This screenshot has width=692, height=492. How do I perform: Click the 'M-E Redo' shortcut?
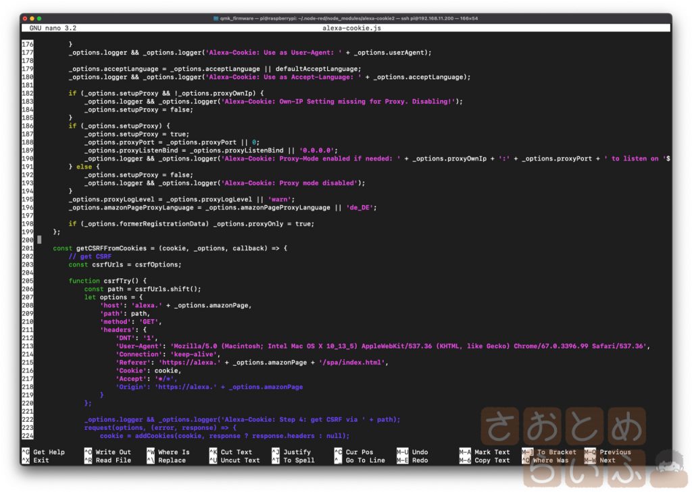coord(413,460)
